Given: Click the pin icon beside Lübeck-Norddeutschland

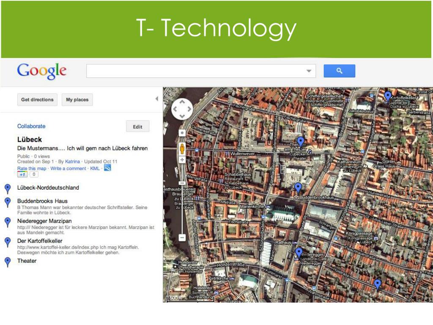Looking at the screenshot, I should coord(8,189).
